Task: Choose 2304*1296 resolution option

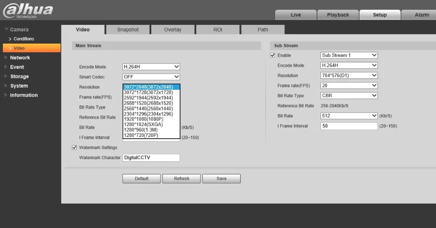Action: [151, 114]
